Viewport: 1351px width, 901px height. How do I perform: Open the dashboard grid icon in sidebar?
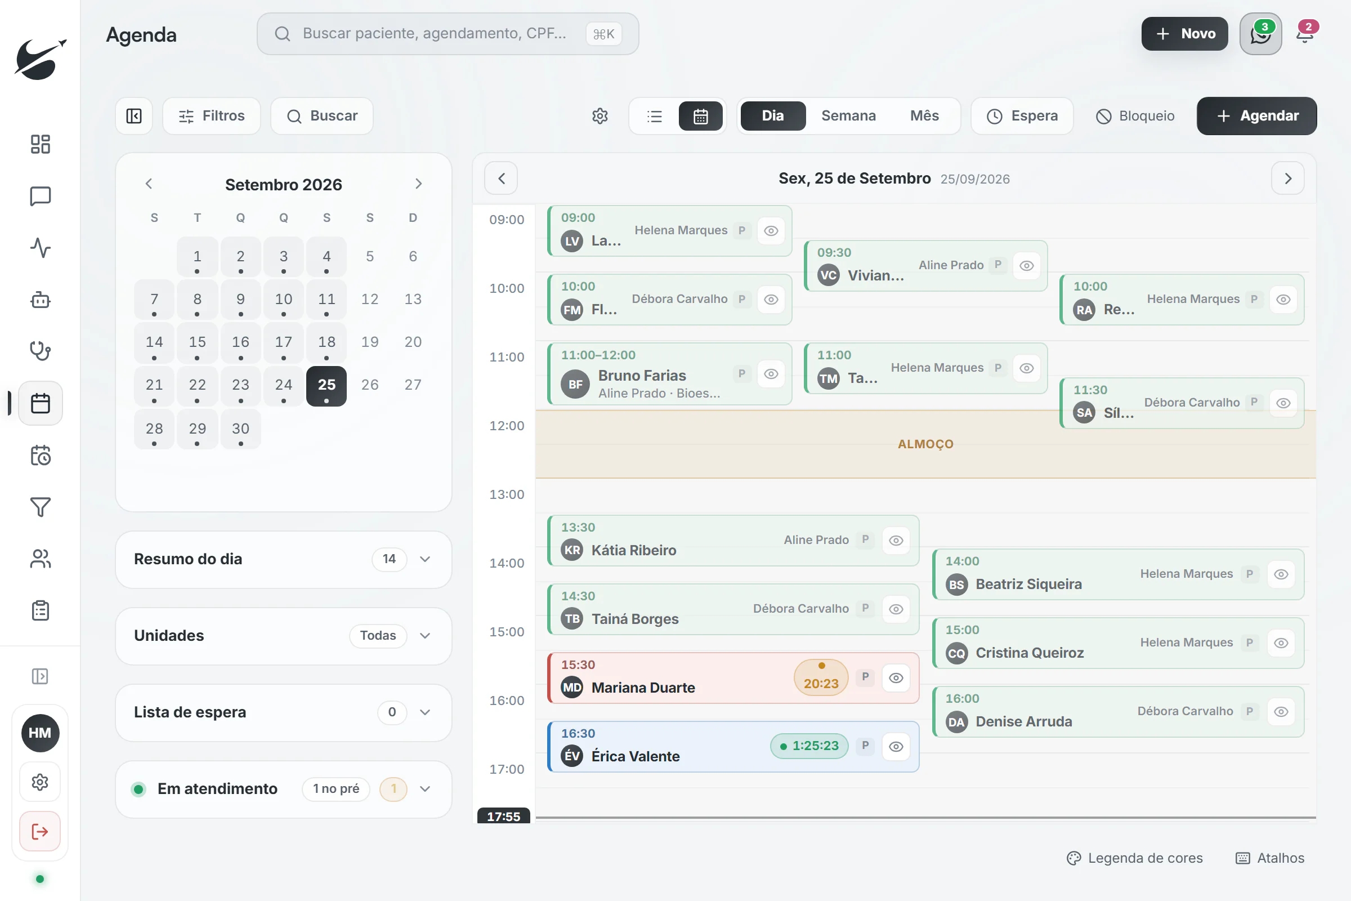pos(40,144)
